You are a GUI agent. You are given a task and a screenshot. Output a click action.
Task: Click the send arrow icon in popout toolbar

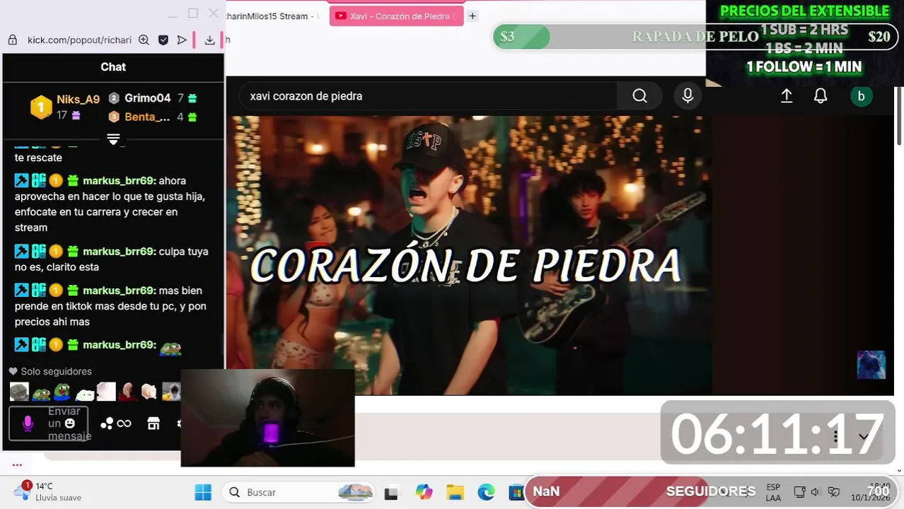click(x=182, y=40)
